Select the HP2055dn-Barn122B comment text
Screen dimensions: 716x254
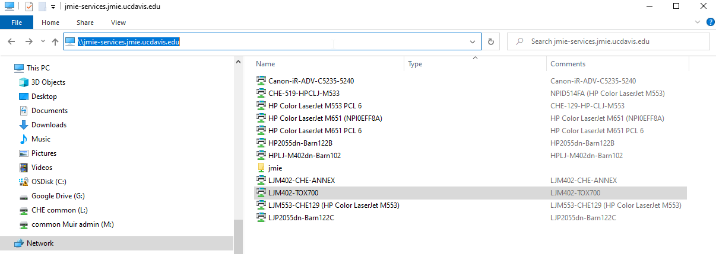582,143
